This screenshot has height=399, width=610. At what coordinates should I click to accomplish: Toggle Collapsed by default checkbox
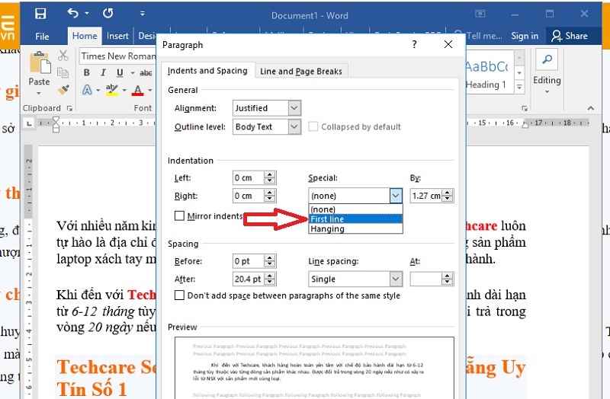(313, 126)
